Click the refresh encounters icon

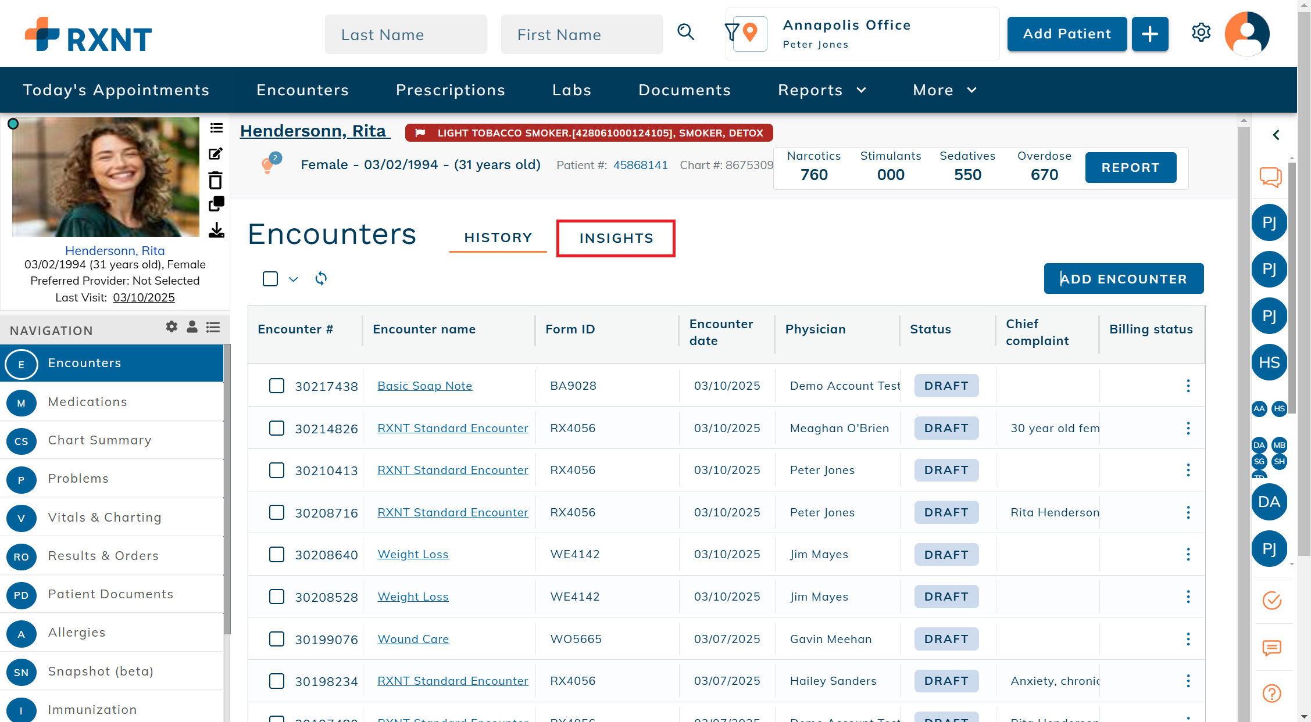coord(321,279)
